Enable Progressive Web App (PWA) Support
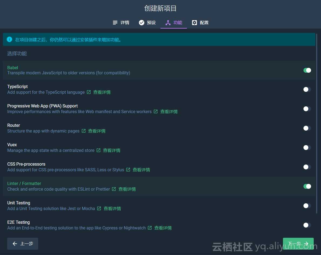The image size is (321, 255). 307,109
